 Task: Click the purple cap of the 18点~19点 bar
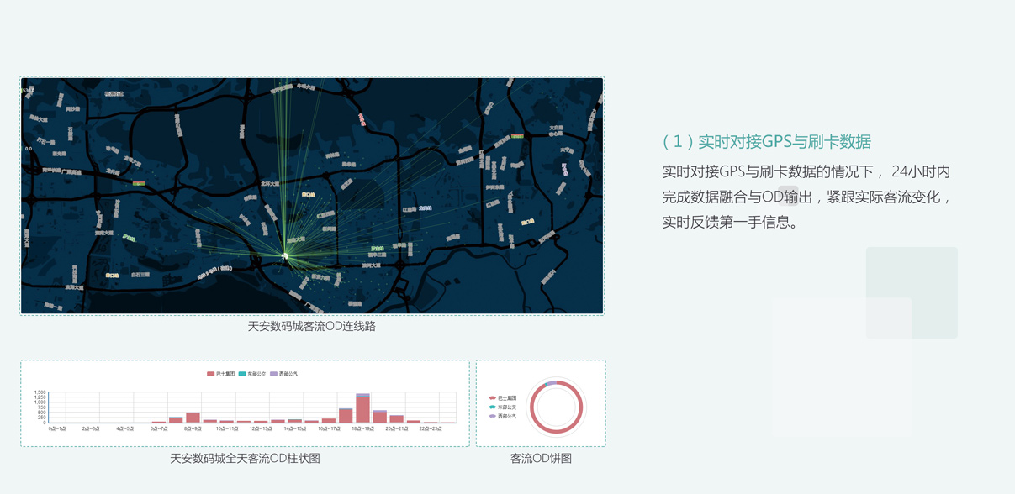coord(362,395)
